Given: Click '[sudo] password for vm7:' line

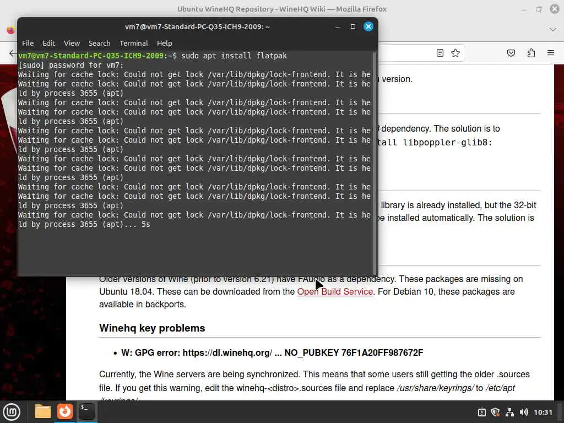Looking at the screenshot, I should tap(71, 65).
